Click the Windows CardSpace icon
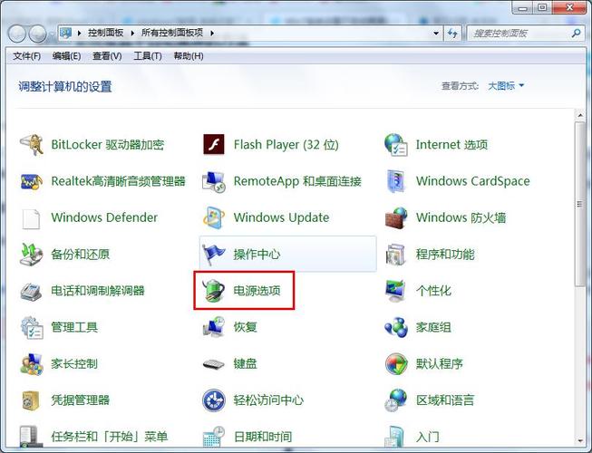This screenshot has width=592, height=453. point(395,181)
